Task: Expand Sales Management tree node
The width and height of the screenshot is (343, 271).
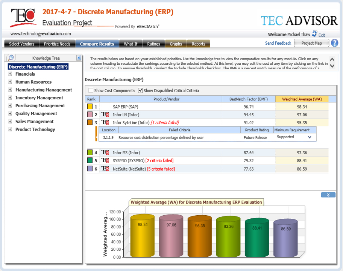Action: [10, 121]
